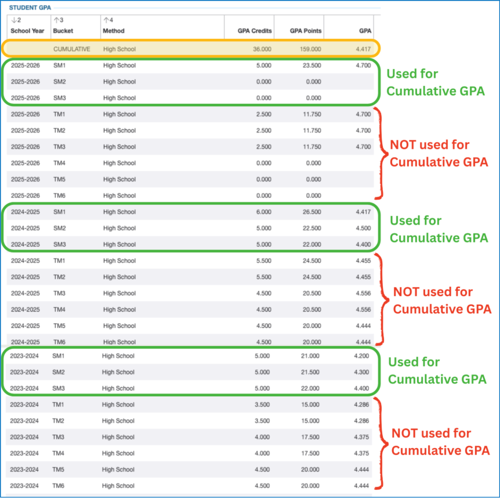Click the 159.000 cumulative GPA Points value
The width and height of the screenshot is (500, 498).
click(310, 49)
